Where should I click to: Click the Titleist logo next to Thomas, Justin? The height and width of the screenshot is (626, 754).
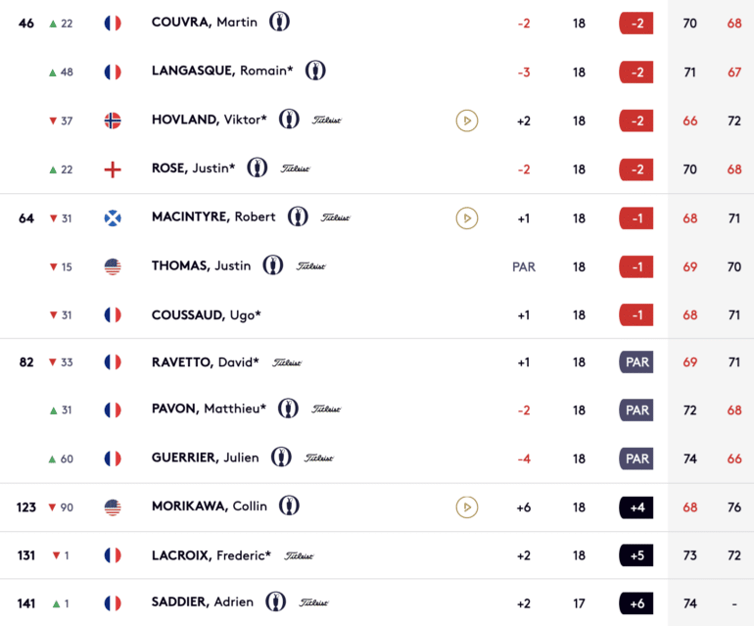tap(310, 266)
